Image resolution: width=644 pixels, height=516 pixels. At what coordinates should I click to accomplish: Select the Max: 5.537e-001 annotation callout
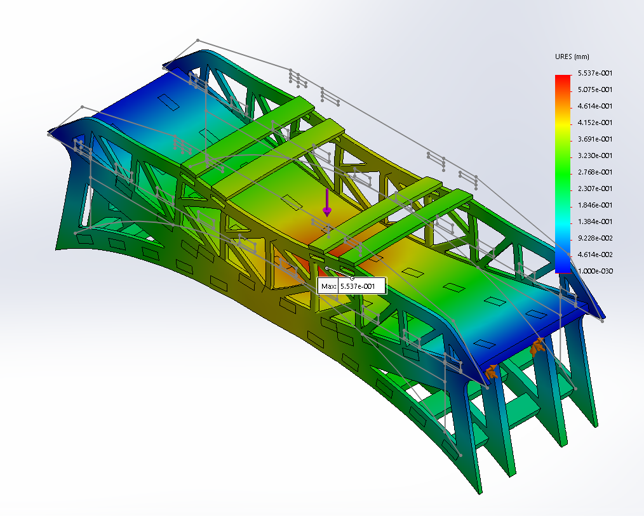353,286
